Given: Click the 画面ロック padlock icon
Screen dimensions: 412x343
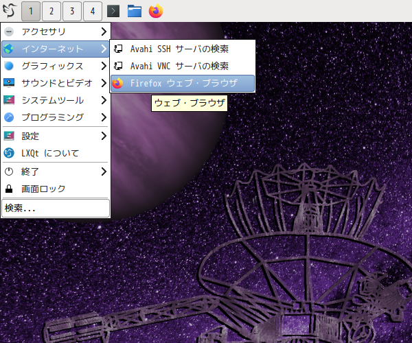Looking at the screenshot, I should click(9, 189).
